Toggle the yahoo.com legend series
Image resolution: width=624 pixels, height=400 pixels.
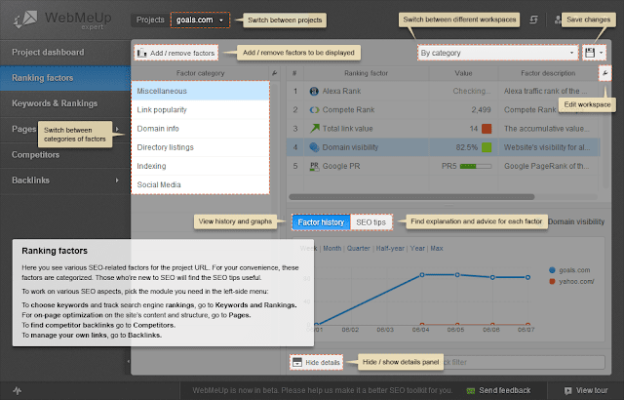tap(571, 281)
